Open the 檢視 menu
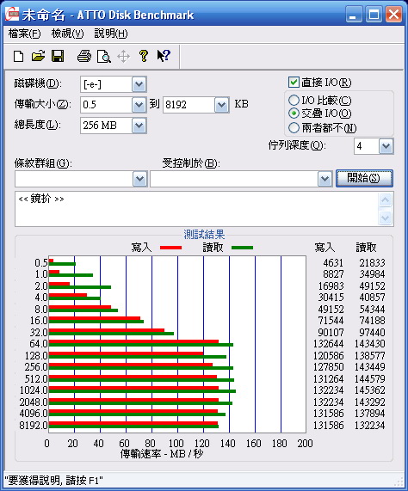 67,34
